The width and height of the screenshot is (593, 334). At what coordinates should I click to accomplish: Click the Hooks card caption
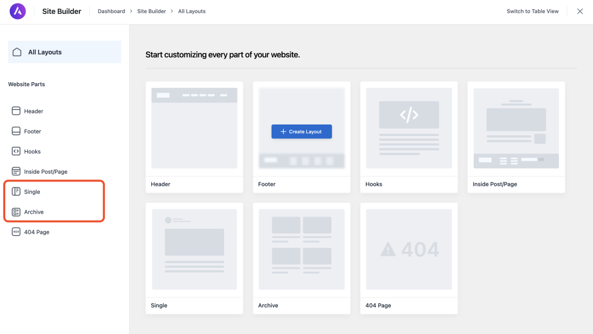374,184
